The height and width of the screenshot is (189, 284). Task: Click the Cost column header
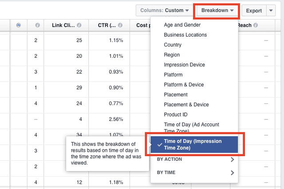143,25
